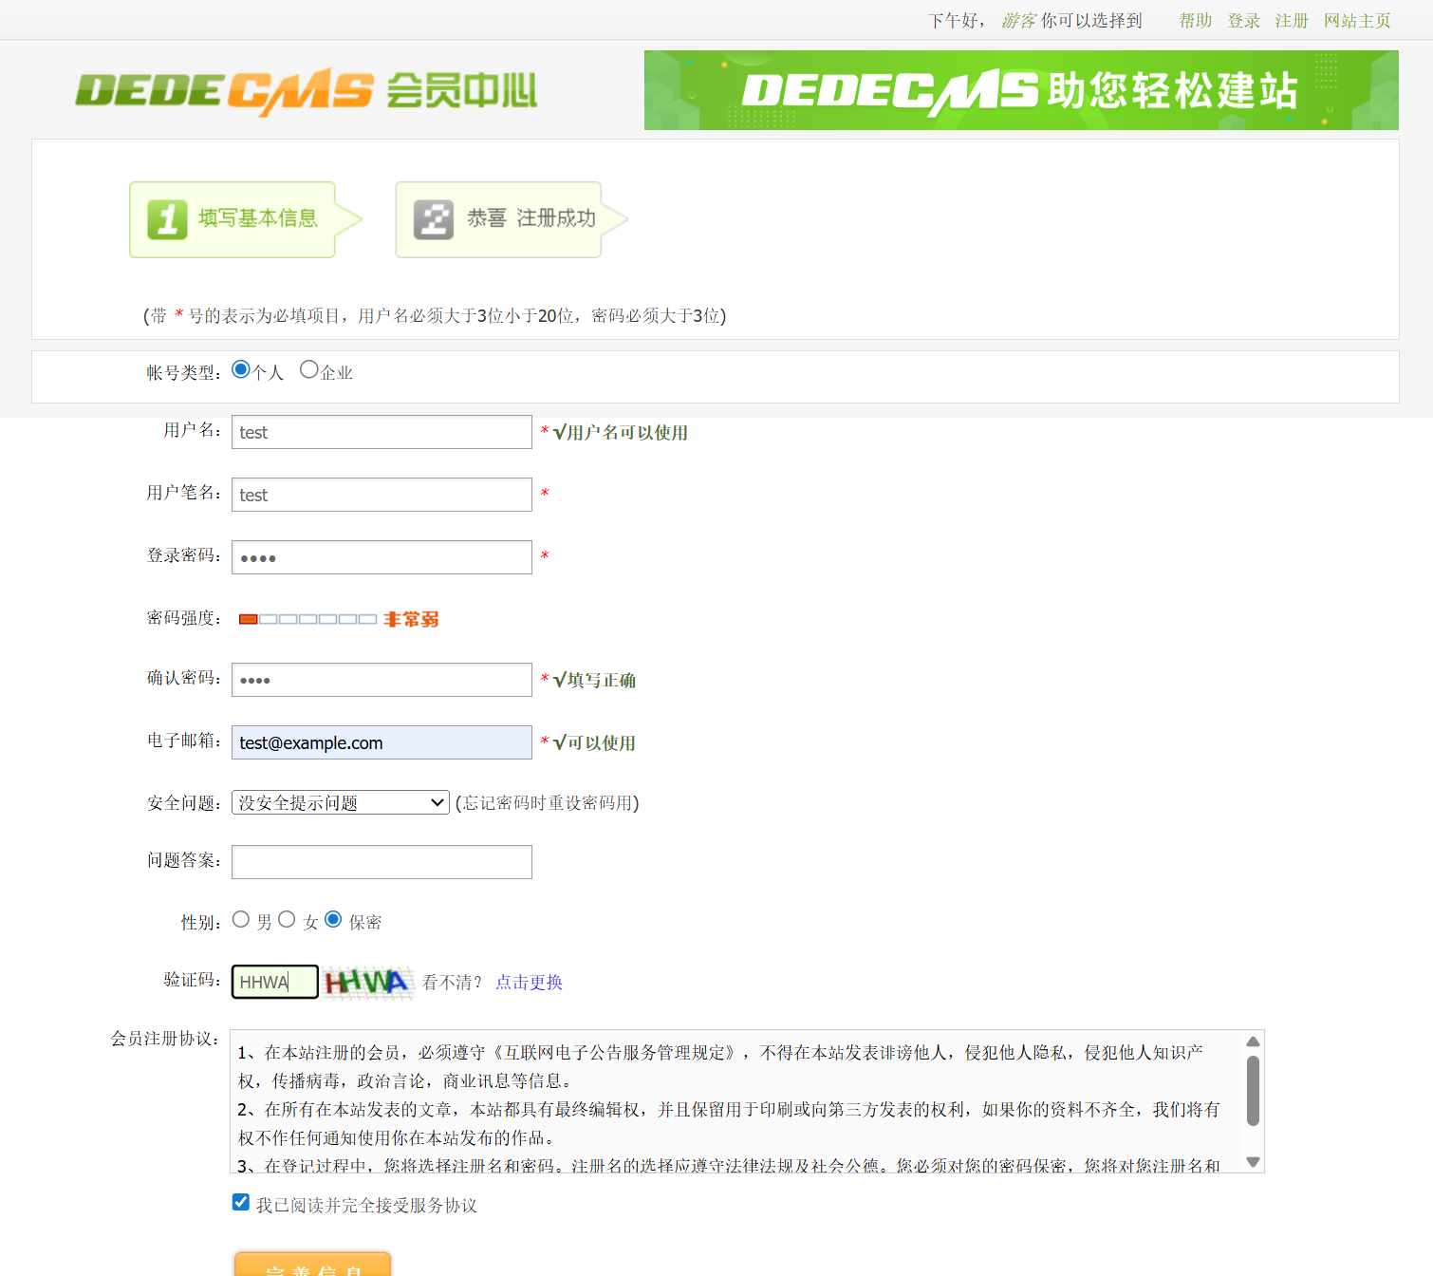1433x1276 pixels.
Task: Click the 忘记密码时重设密码用 hint
Action: click(548, 803)
